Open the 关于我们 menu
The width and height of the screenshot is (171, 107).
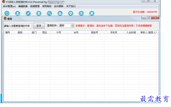71,6
